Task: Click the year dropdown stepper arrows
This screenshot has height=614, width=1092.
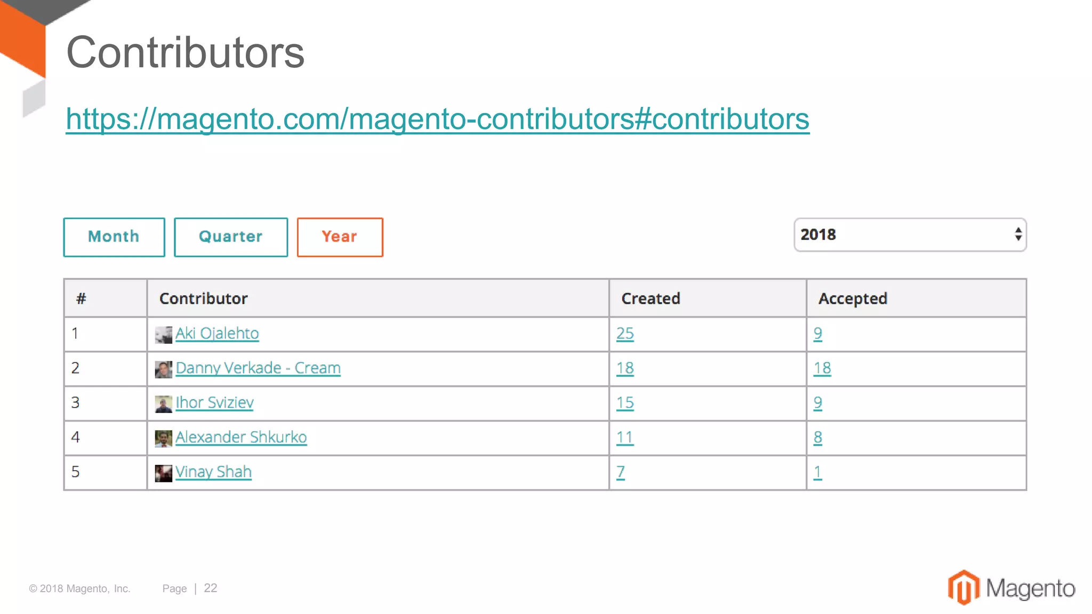Action: 1018,235
